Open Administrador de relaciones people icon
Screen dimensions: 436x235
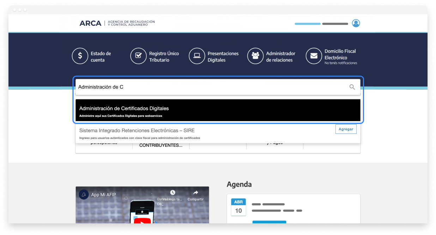255,56
